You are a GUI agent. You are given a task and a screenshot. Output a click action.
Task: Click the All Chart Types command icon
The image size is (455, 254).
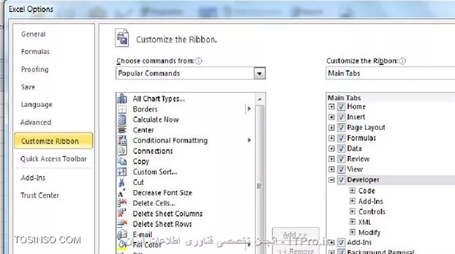[x=122, y=99]
